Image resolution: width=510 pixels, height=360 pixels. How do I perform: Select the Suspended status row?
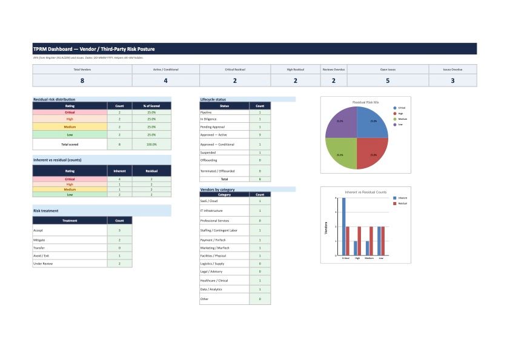[x=235, y=152]
